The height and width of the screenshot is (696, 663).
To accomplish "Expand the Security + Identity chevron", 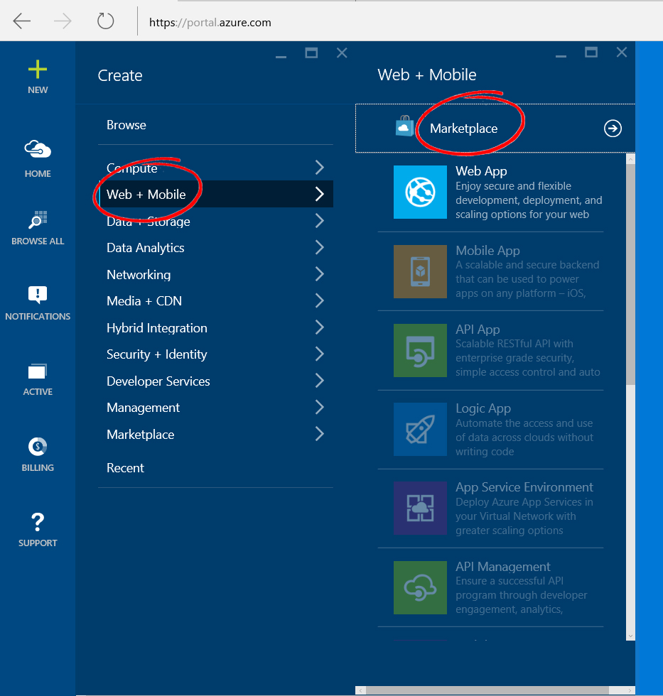I will [x=319, y=354].
